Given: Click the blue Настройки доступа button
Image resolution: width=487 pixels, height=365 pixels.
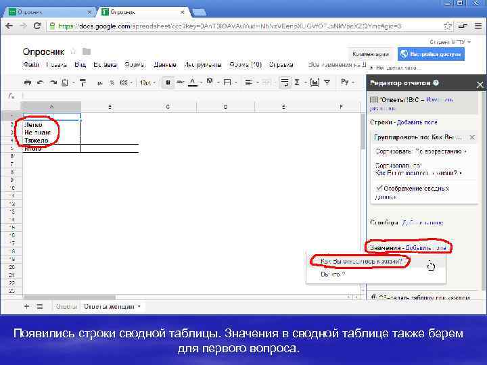Looking at the screenshot, I should [x=431, y=54].
